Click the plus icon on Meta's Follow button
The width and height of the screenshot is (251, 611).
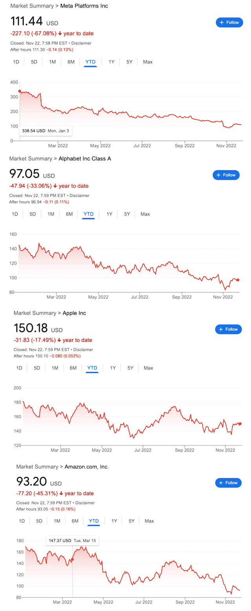coord(222,22)
